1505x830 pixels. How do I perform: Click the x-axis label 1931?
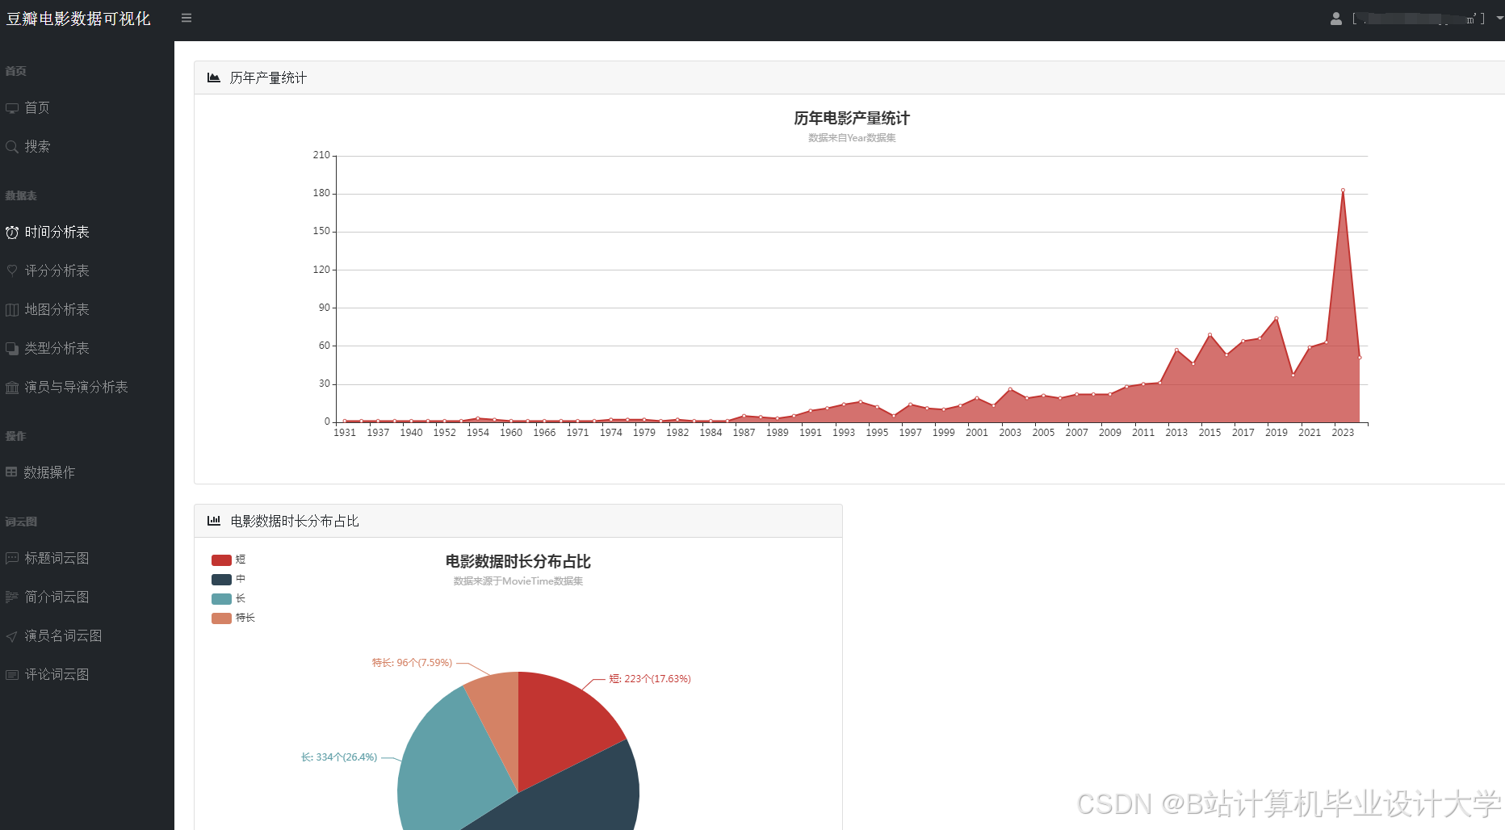tap(345, 433)
